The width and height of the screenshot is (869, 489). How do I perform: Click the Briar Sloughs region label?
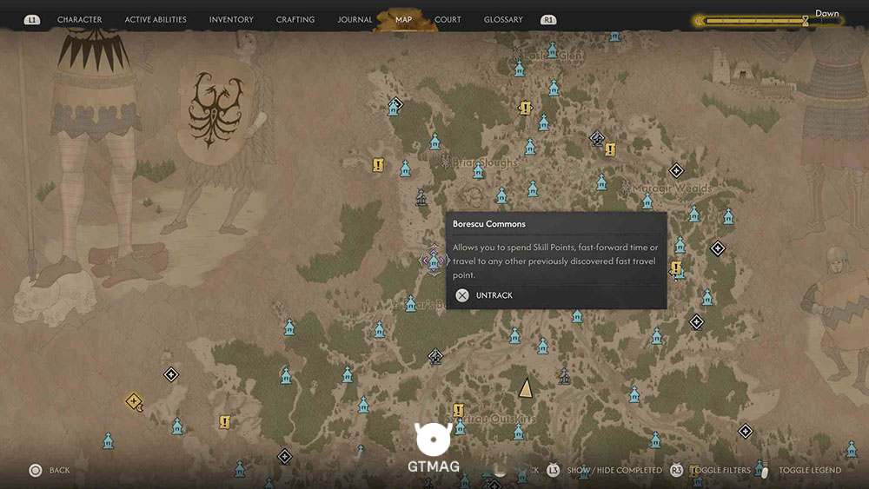[x=485, y=162]
